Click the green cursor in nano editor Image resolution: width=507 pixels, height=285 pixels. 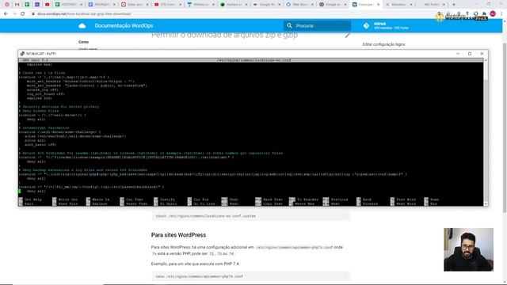click(19, 191)
